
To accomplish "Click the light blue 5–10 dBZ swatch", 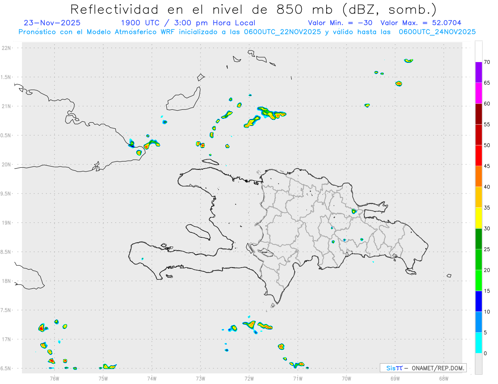I will click(x=478, y=322).
